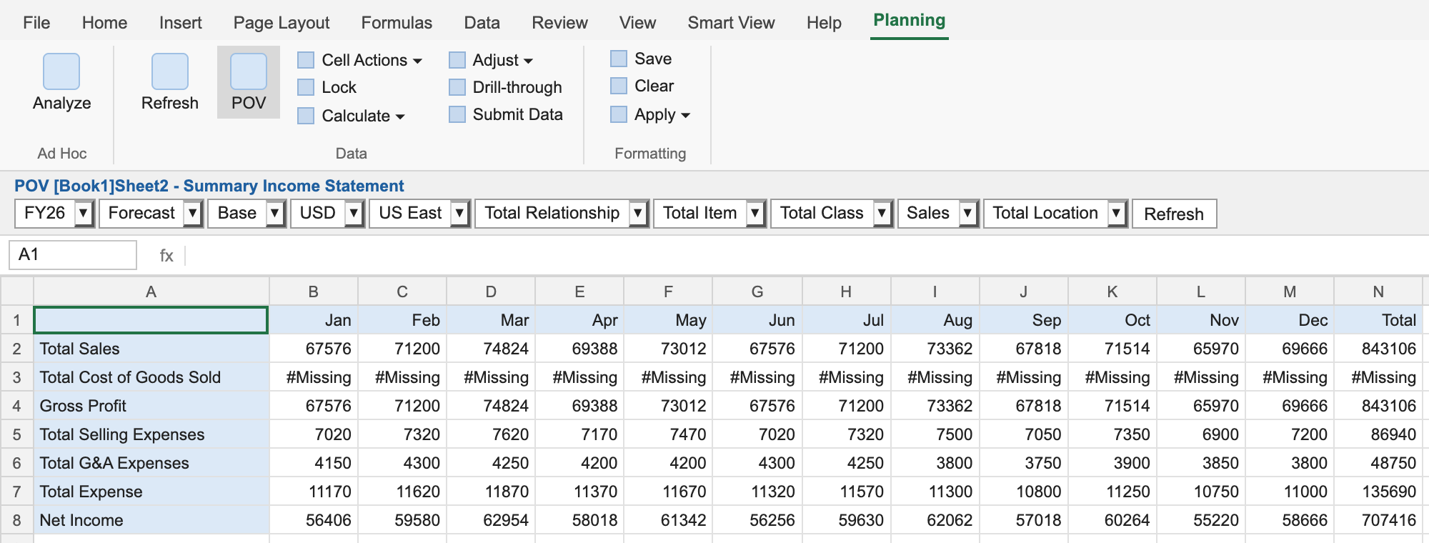Click the POV bar Refresh button
The width and height of the screenshot is (1429, 543).
click(1174, 214)
